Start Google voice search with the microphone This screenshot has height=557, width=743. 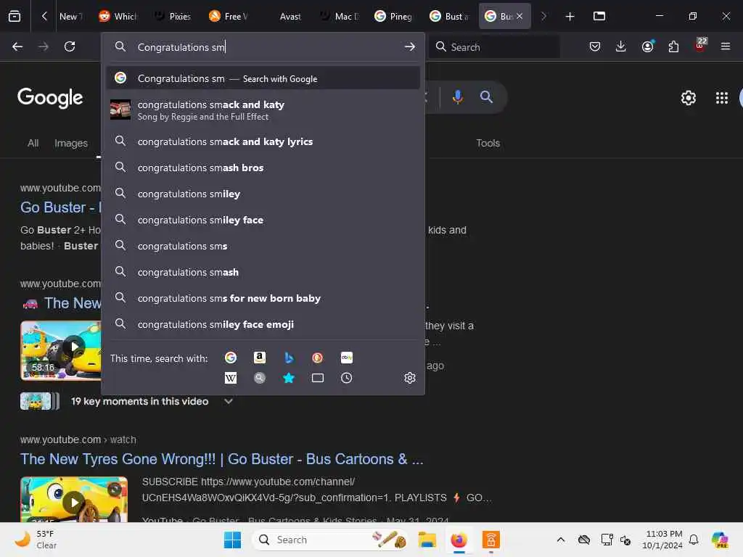pos(457,96)
